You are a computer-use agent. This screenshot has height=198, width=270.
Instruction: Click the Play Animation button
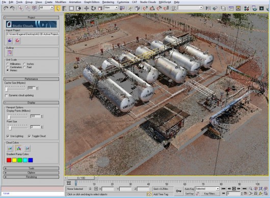234,189
